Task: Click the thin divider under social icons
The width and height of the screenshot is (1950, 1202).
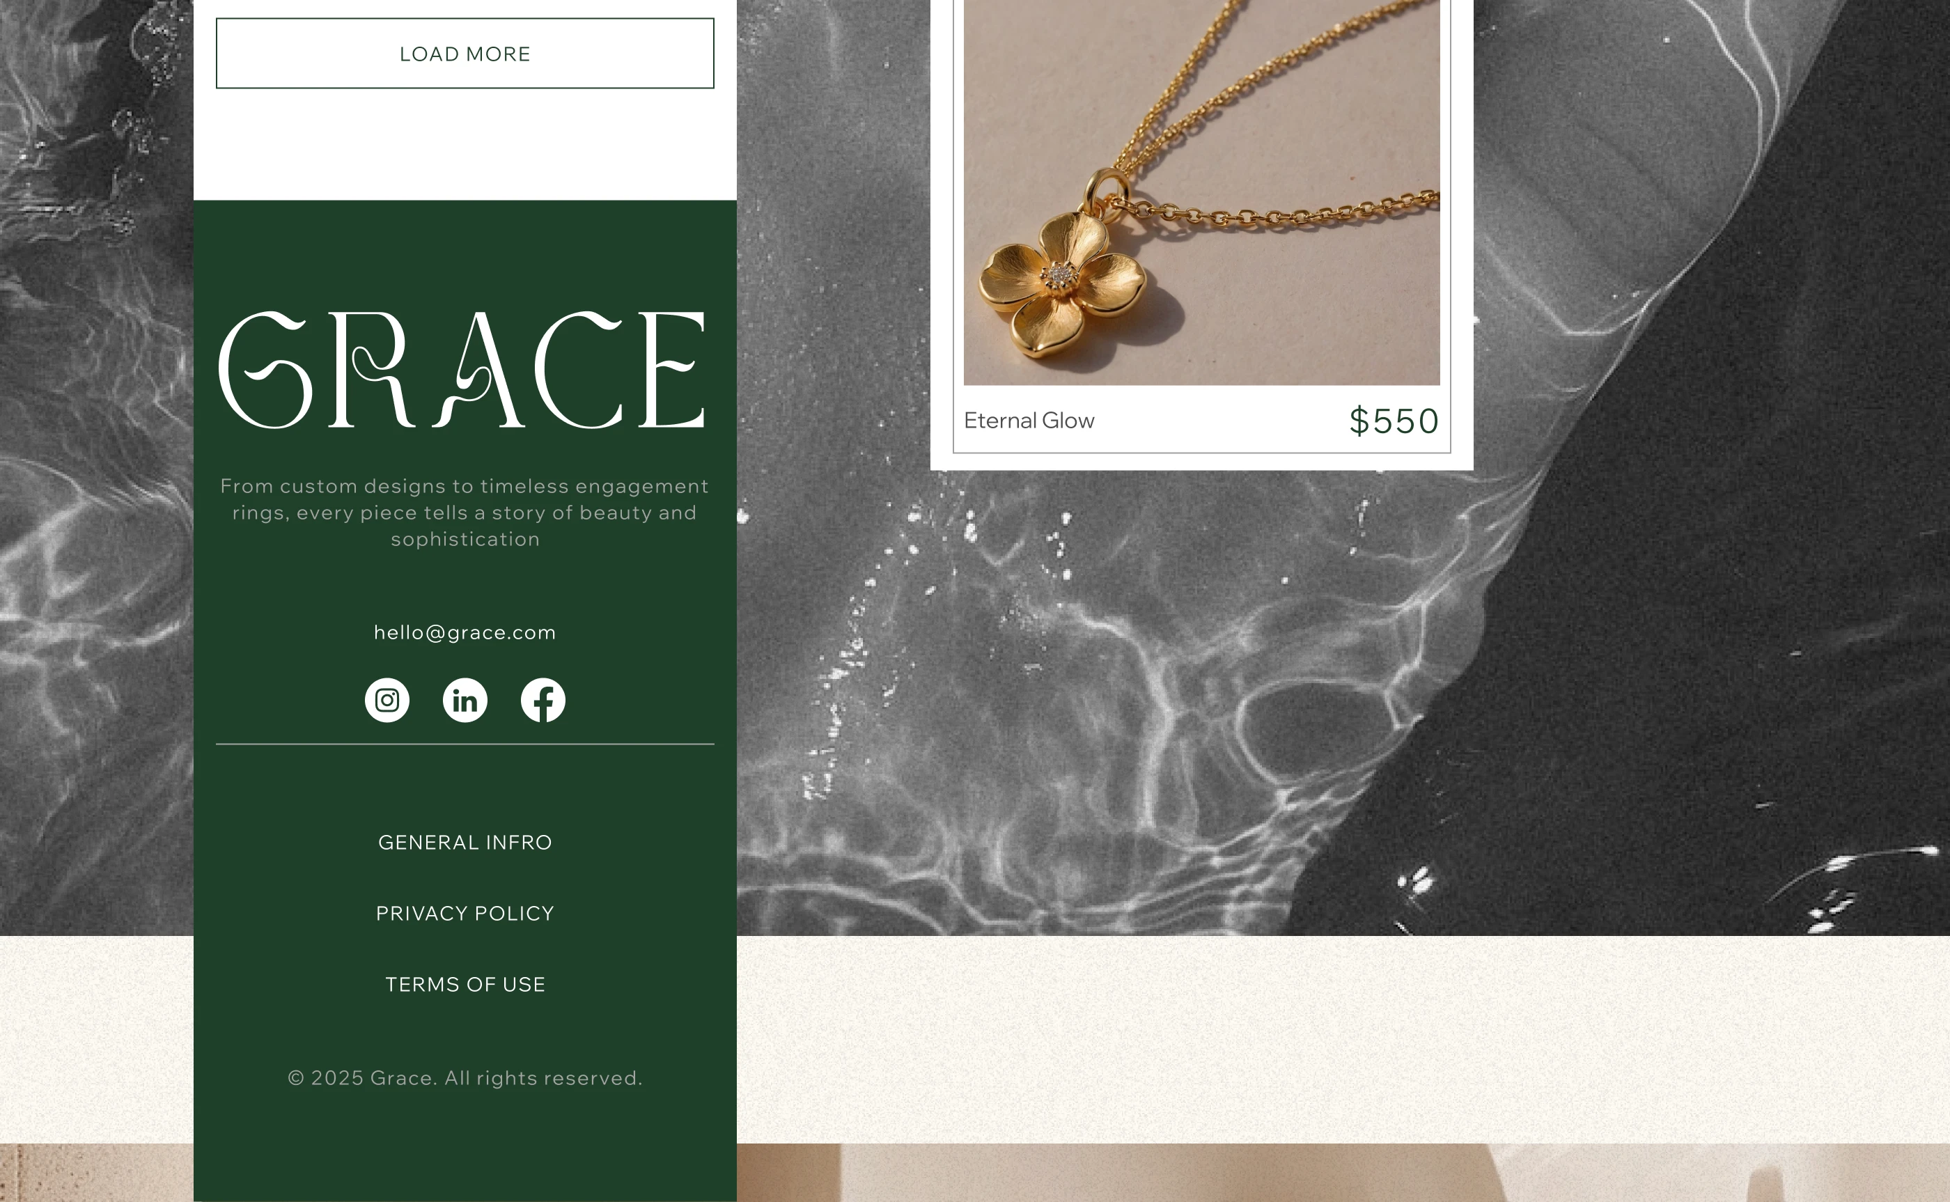Action: coord(465,744)
